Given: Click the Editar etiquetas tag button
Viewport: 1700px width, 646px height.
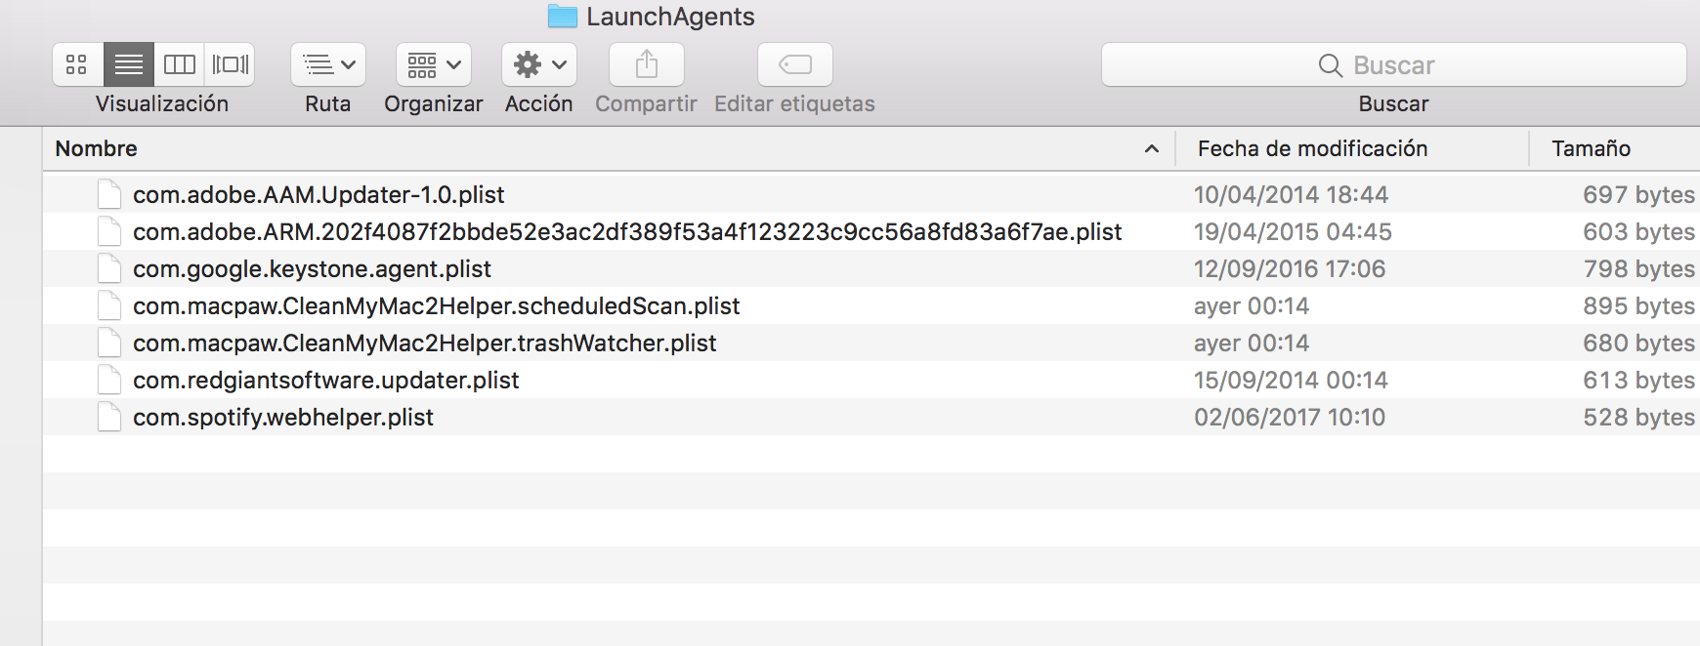Looking at the screenshot, I should tap(795, 64).
